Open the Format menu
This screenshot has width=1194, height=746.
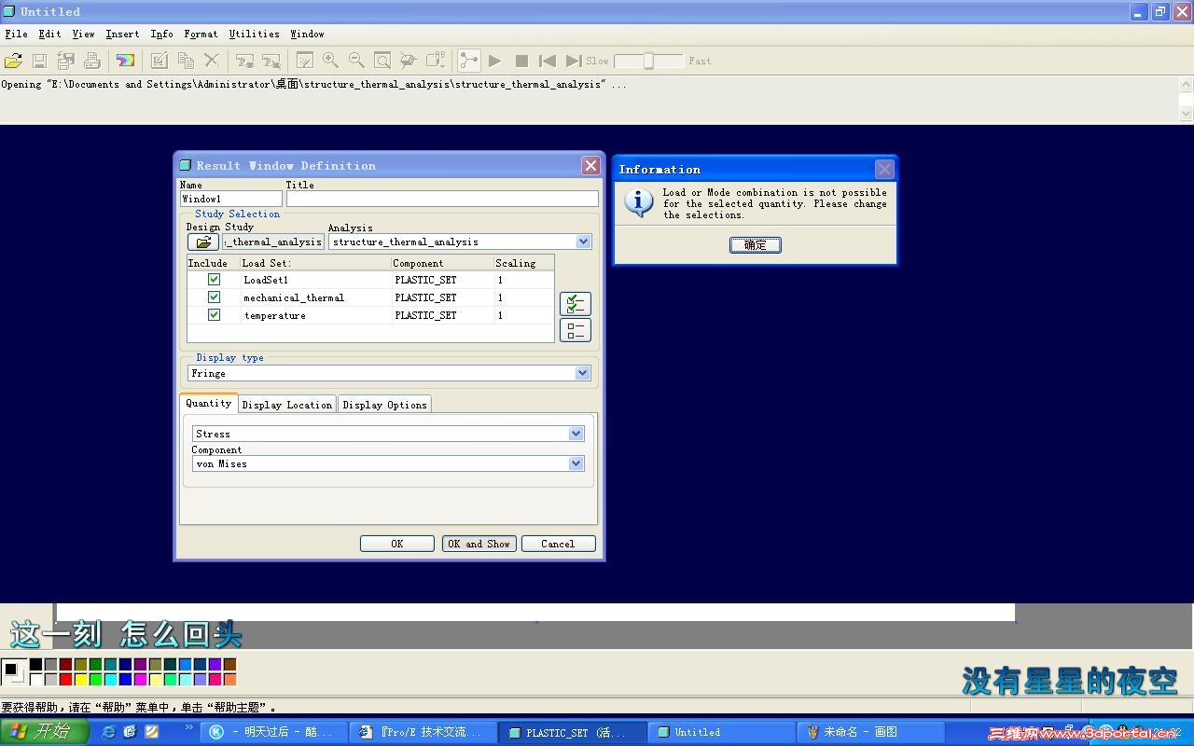click(x=201, y=34)
